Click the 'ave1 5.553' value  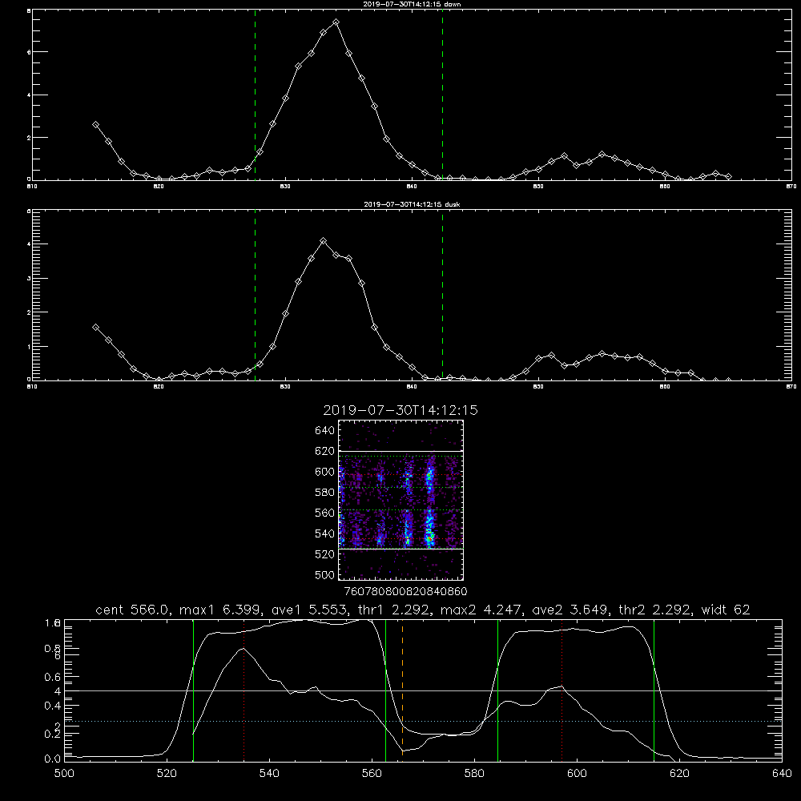click(312, 610)
